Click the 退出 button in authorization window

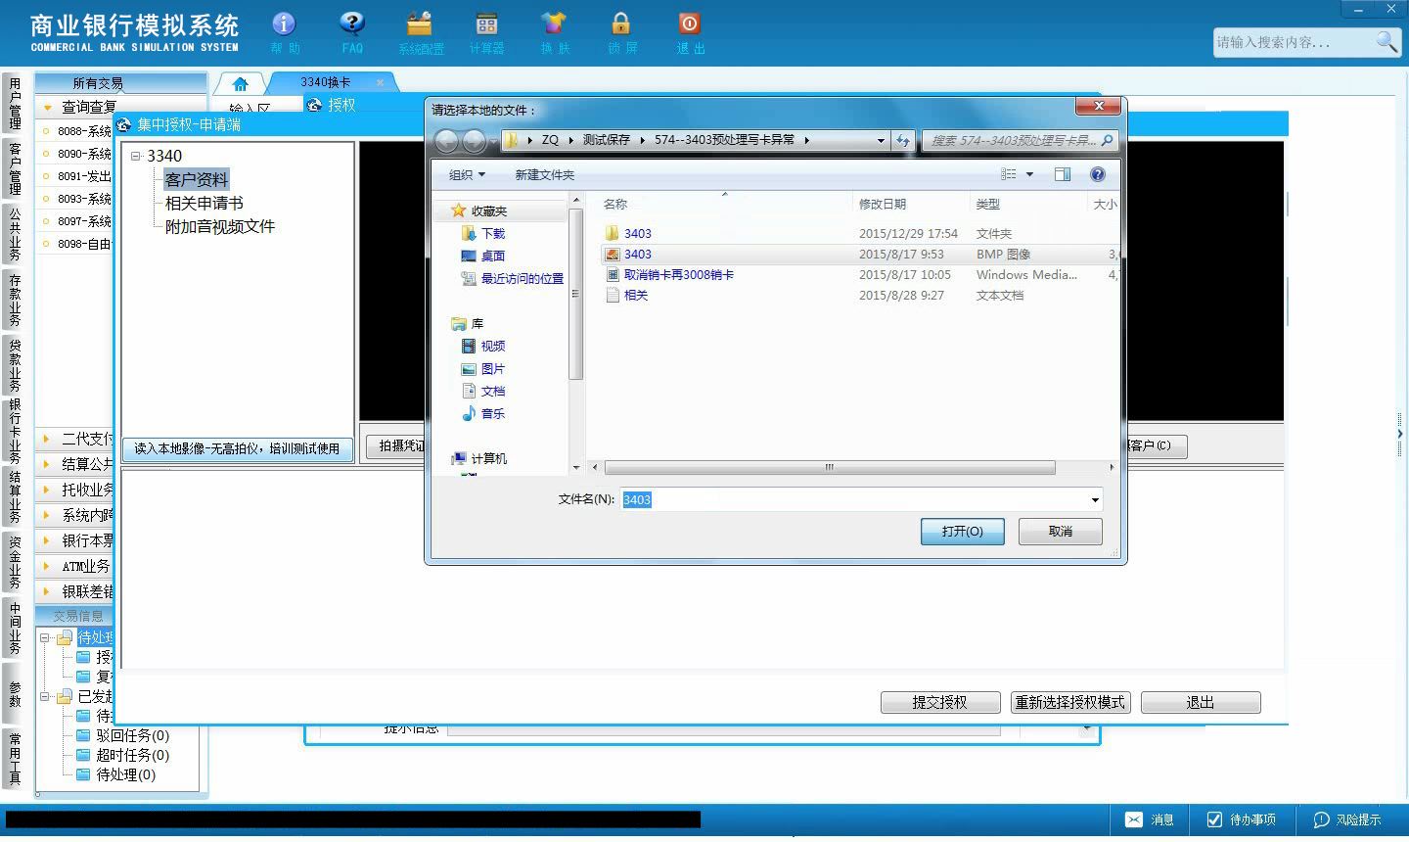[1201, 703]
